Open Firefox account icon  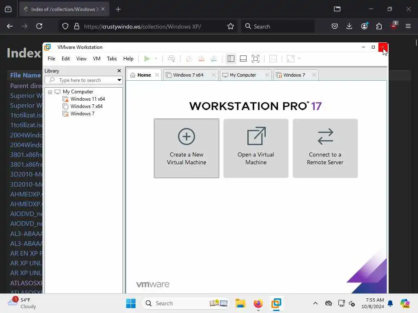364,26
